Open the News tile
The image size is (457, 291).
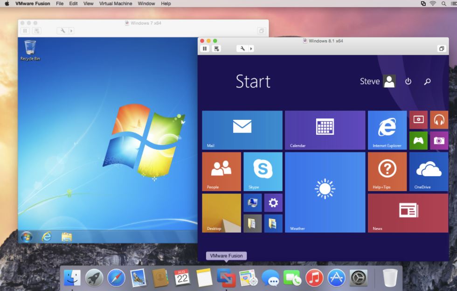(x=408, y=213)
